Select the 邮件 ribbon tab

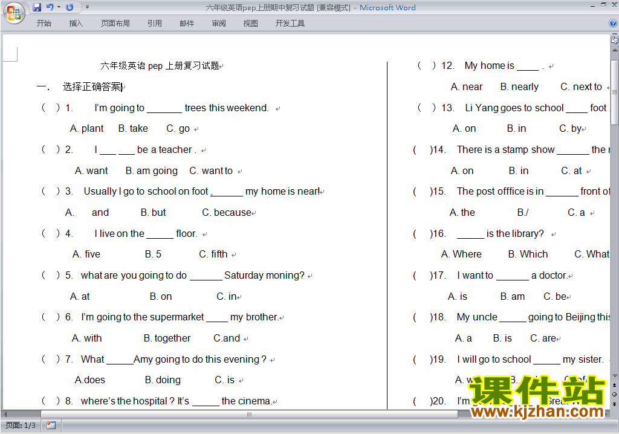click(187, 24)
